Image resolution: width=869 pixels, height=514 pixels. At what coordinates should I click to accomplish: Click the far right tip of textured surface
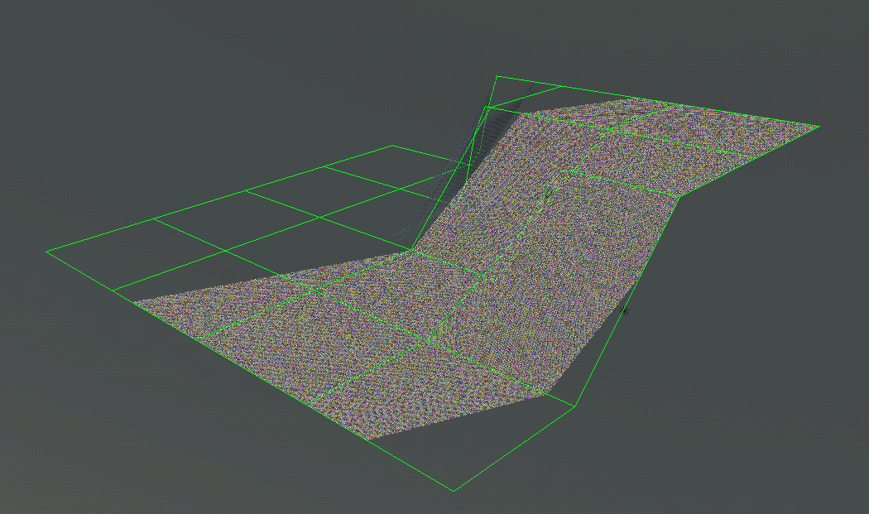click(x=818, y=126)
